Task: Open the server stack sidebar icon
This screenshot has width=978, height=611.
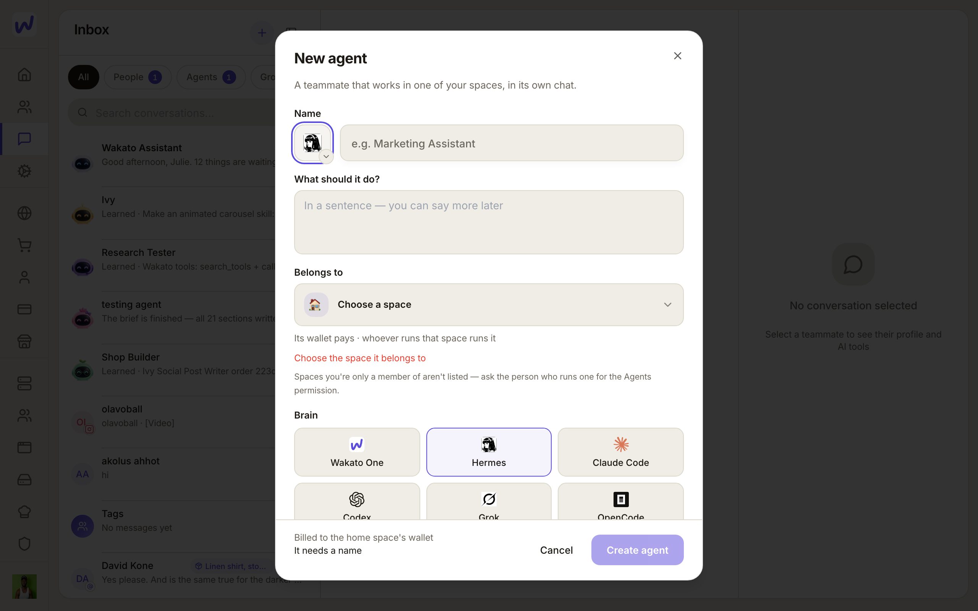Action: (24, 383)
